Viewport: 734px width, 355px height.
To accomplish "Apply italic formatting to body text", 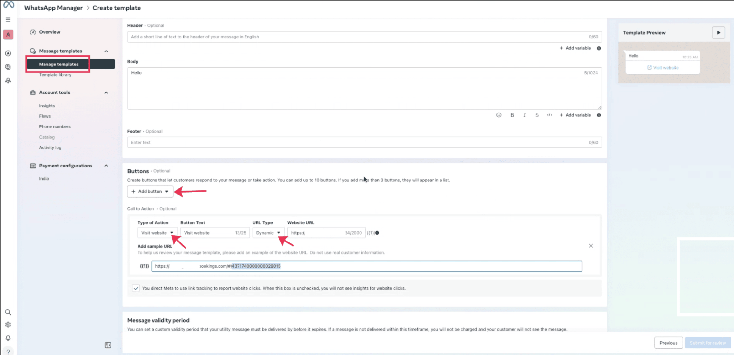I will point(524,115).
